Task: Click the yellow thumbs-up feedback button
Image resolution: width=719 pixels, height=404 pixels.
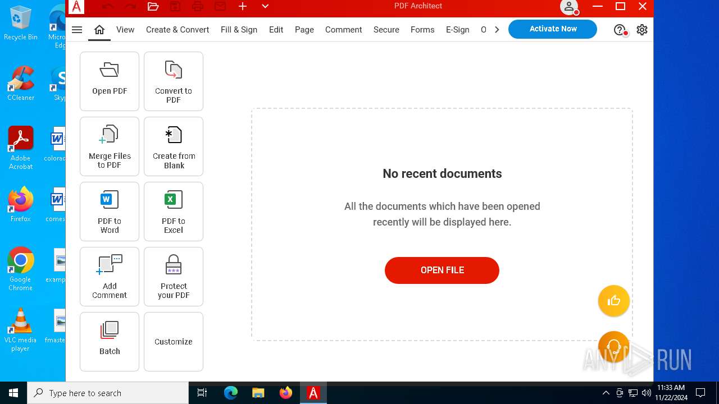Action: tap(614, 301)
